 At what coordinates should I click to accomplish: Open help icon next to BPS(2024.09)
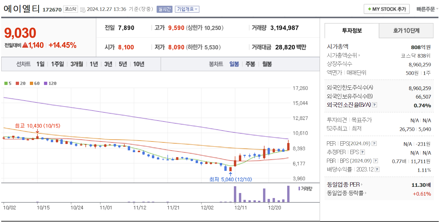click(x=376, y=161)
